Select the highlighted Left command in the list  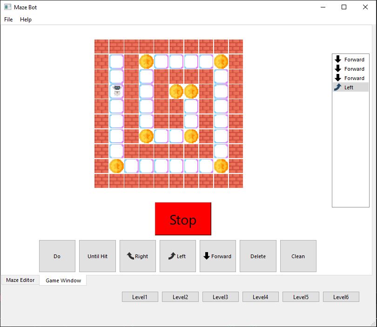[x=350, y=87]
